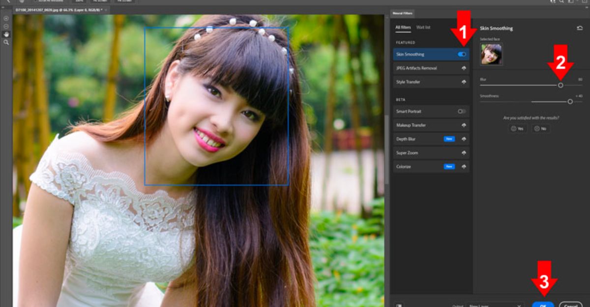
Task: Click the reset parameters icon beside Skin Smoothing
Action: coord(580,28)
